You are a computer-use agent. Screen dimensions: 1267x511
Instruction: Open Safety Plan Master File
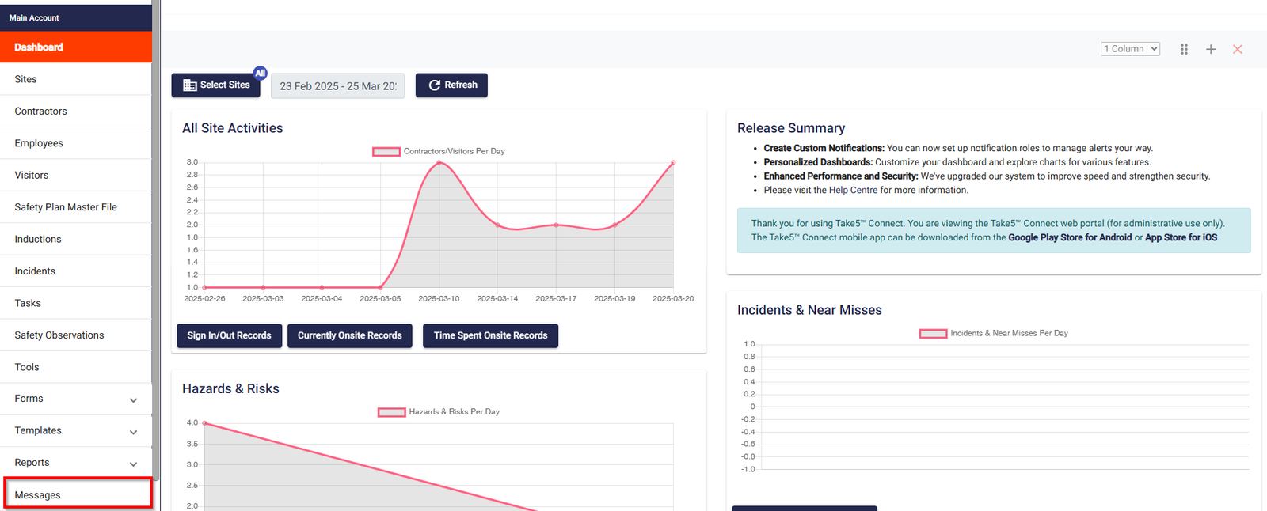tap(76, 207)
